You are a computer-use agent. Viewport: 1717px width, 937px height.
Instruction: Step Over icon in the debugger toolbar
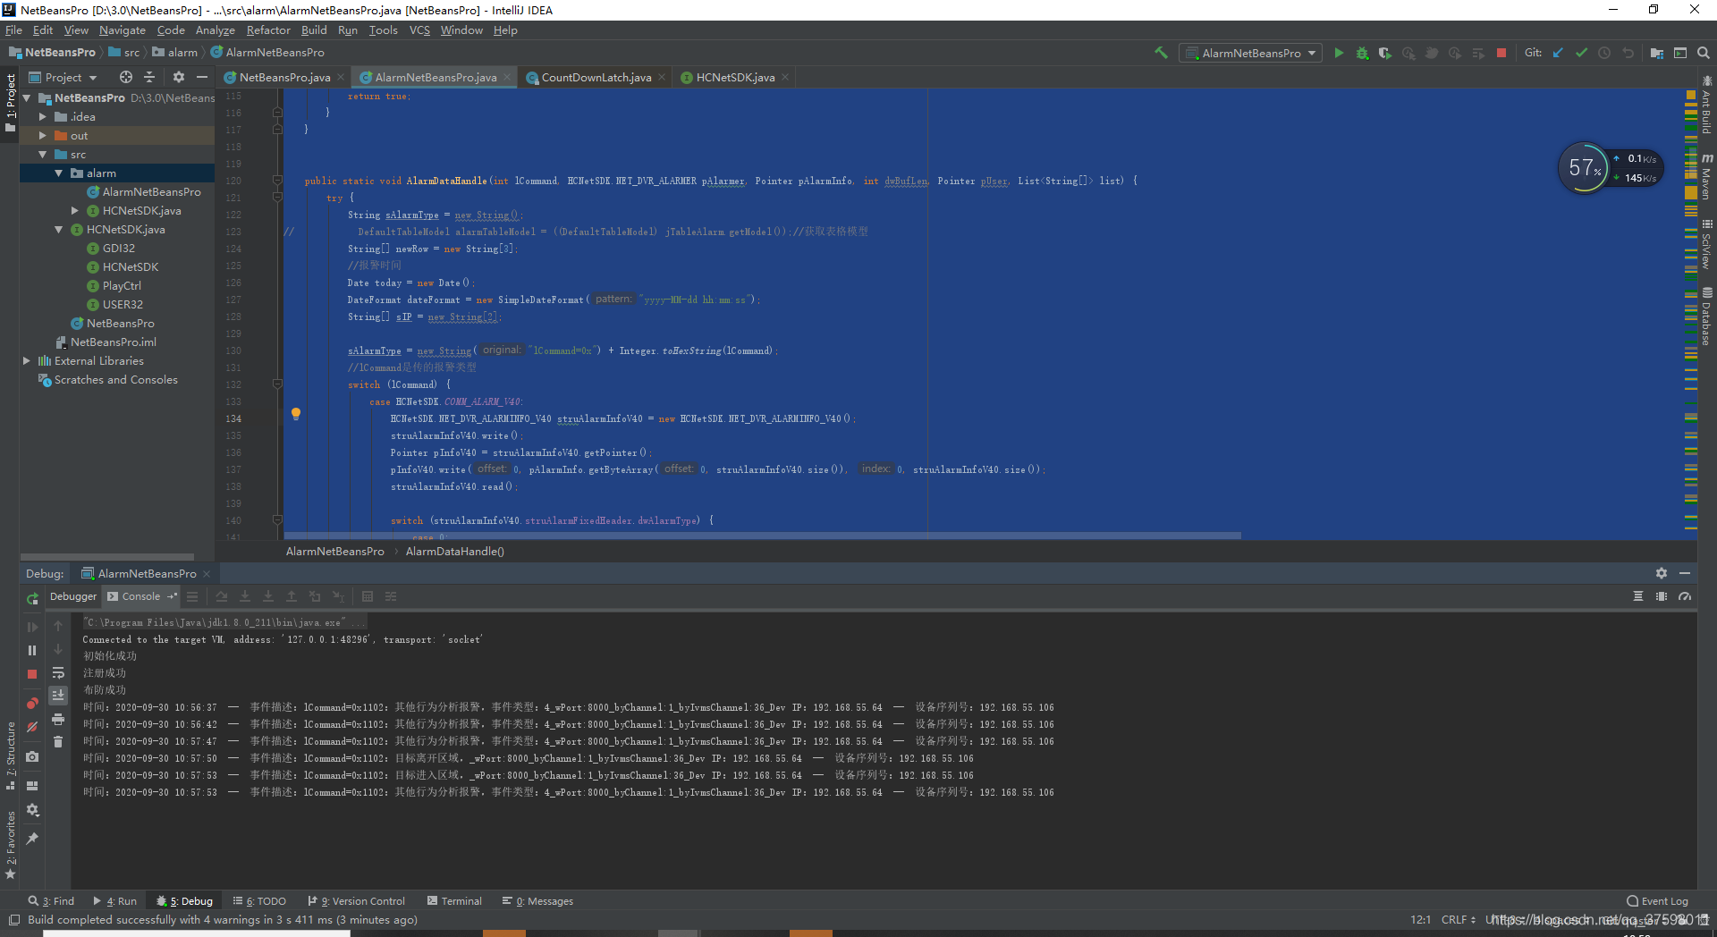tap(222, 596)
